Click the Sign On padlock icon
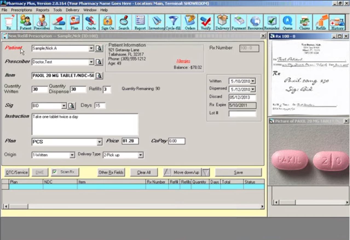The width and height of the screenshot is (350, 240). [x=107, y=22]
